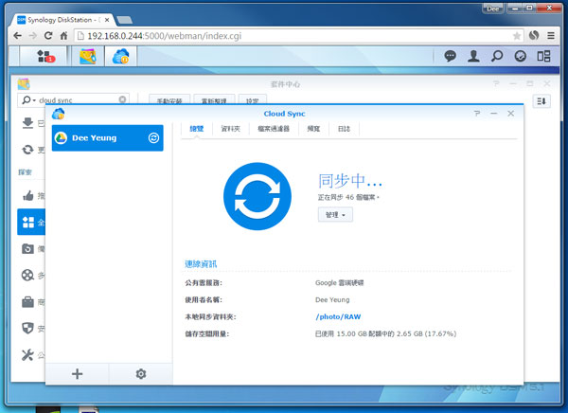Open the DSM widgets panel icon
The height and width of the screenshot is (413, 568).
coord(520,57)
